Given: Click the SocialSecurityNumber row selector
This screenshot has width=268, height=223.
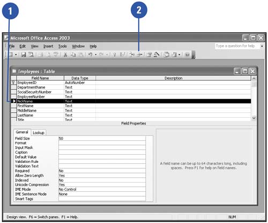Looking at the screenshot, I should [x=13, y=92].
